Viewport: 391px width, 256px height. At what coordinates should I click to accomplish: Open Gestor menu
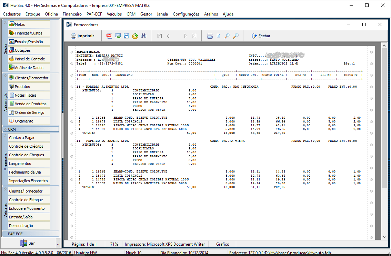tap(146, 14)
